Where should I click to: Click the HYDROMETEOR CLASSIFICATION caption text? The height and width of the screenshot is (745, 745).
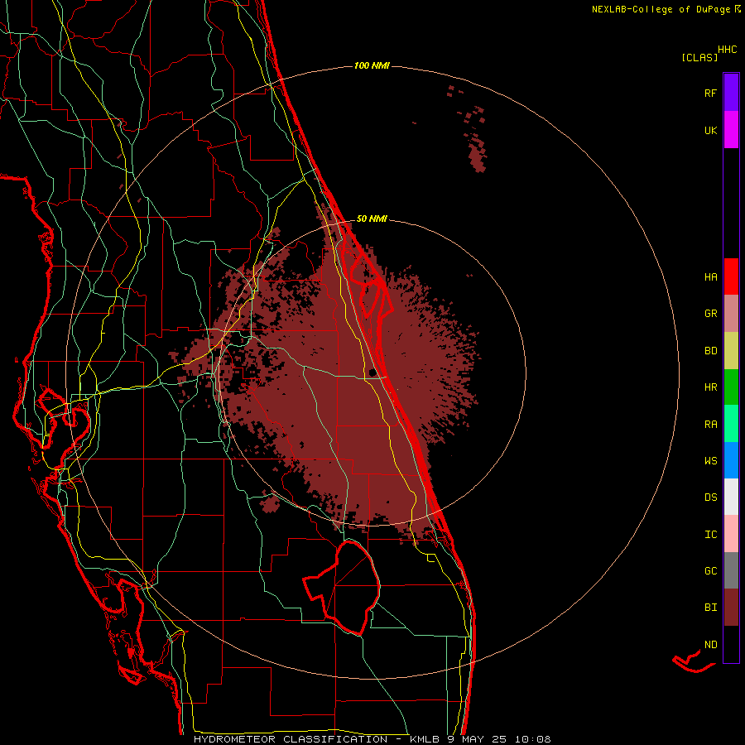click(x=291, y=739)
